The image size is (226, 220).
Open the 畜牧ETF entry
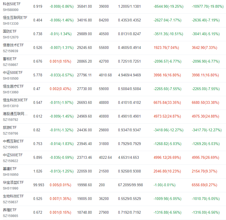pos(10,59)
